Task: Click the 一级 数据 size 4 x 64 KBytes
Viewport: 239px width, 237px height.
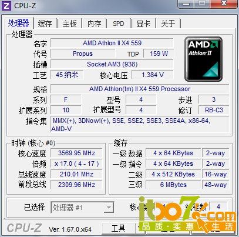Action: pyautogui.click(x=173, y=153)
